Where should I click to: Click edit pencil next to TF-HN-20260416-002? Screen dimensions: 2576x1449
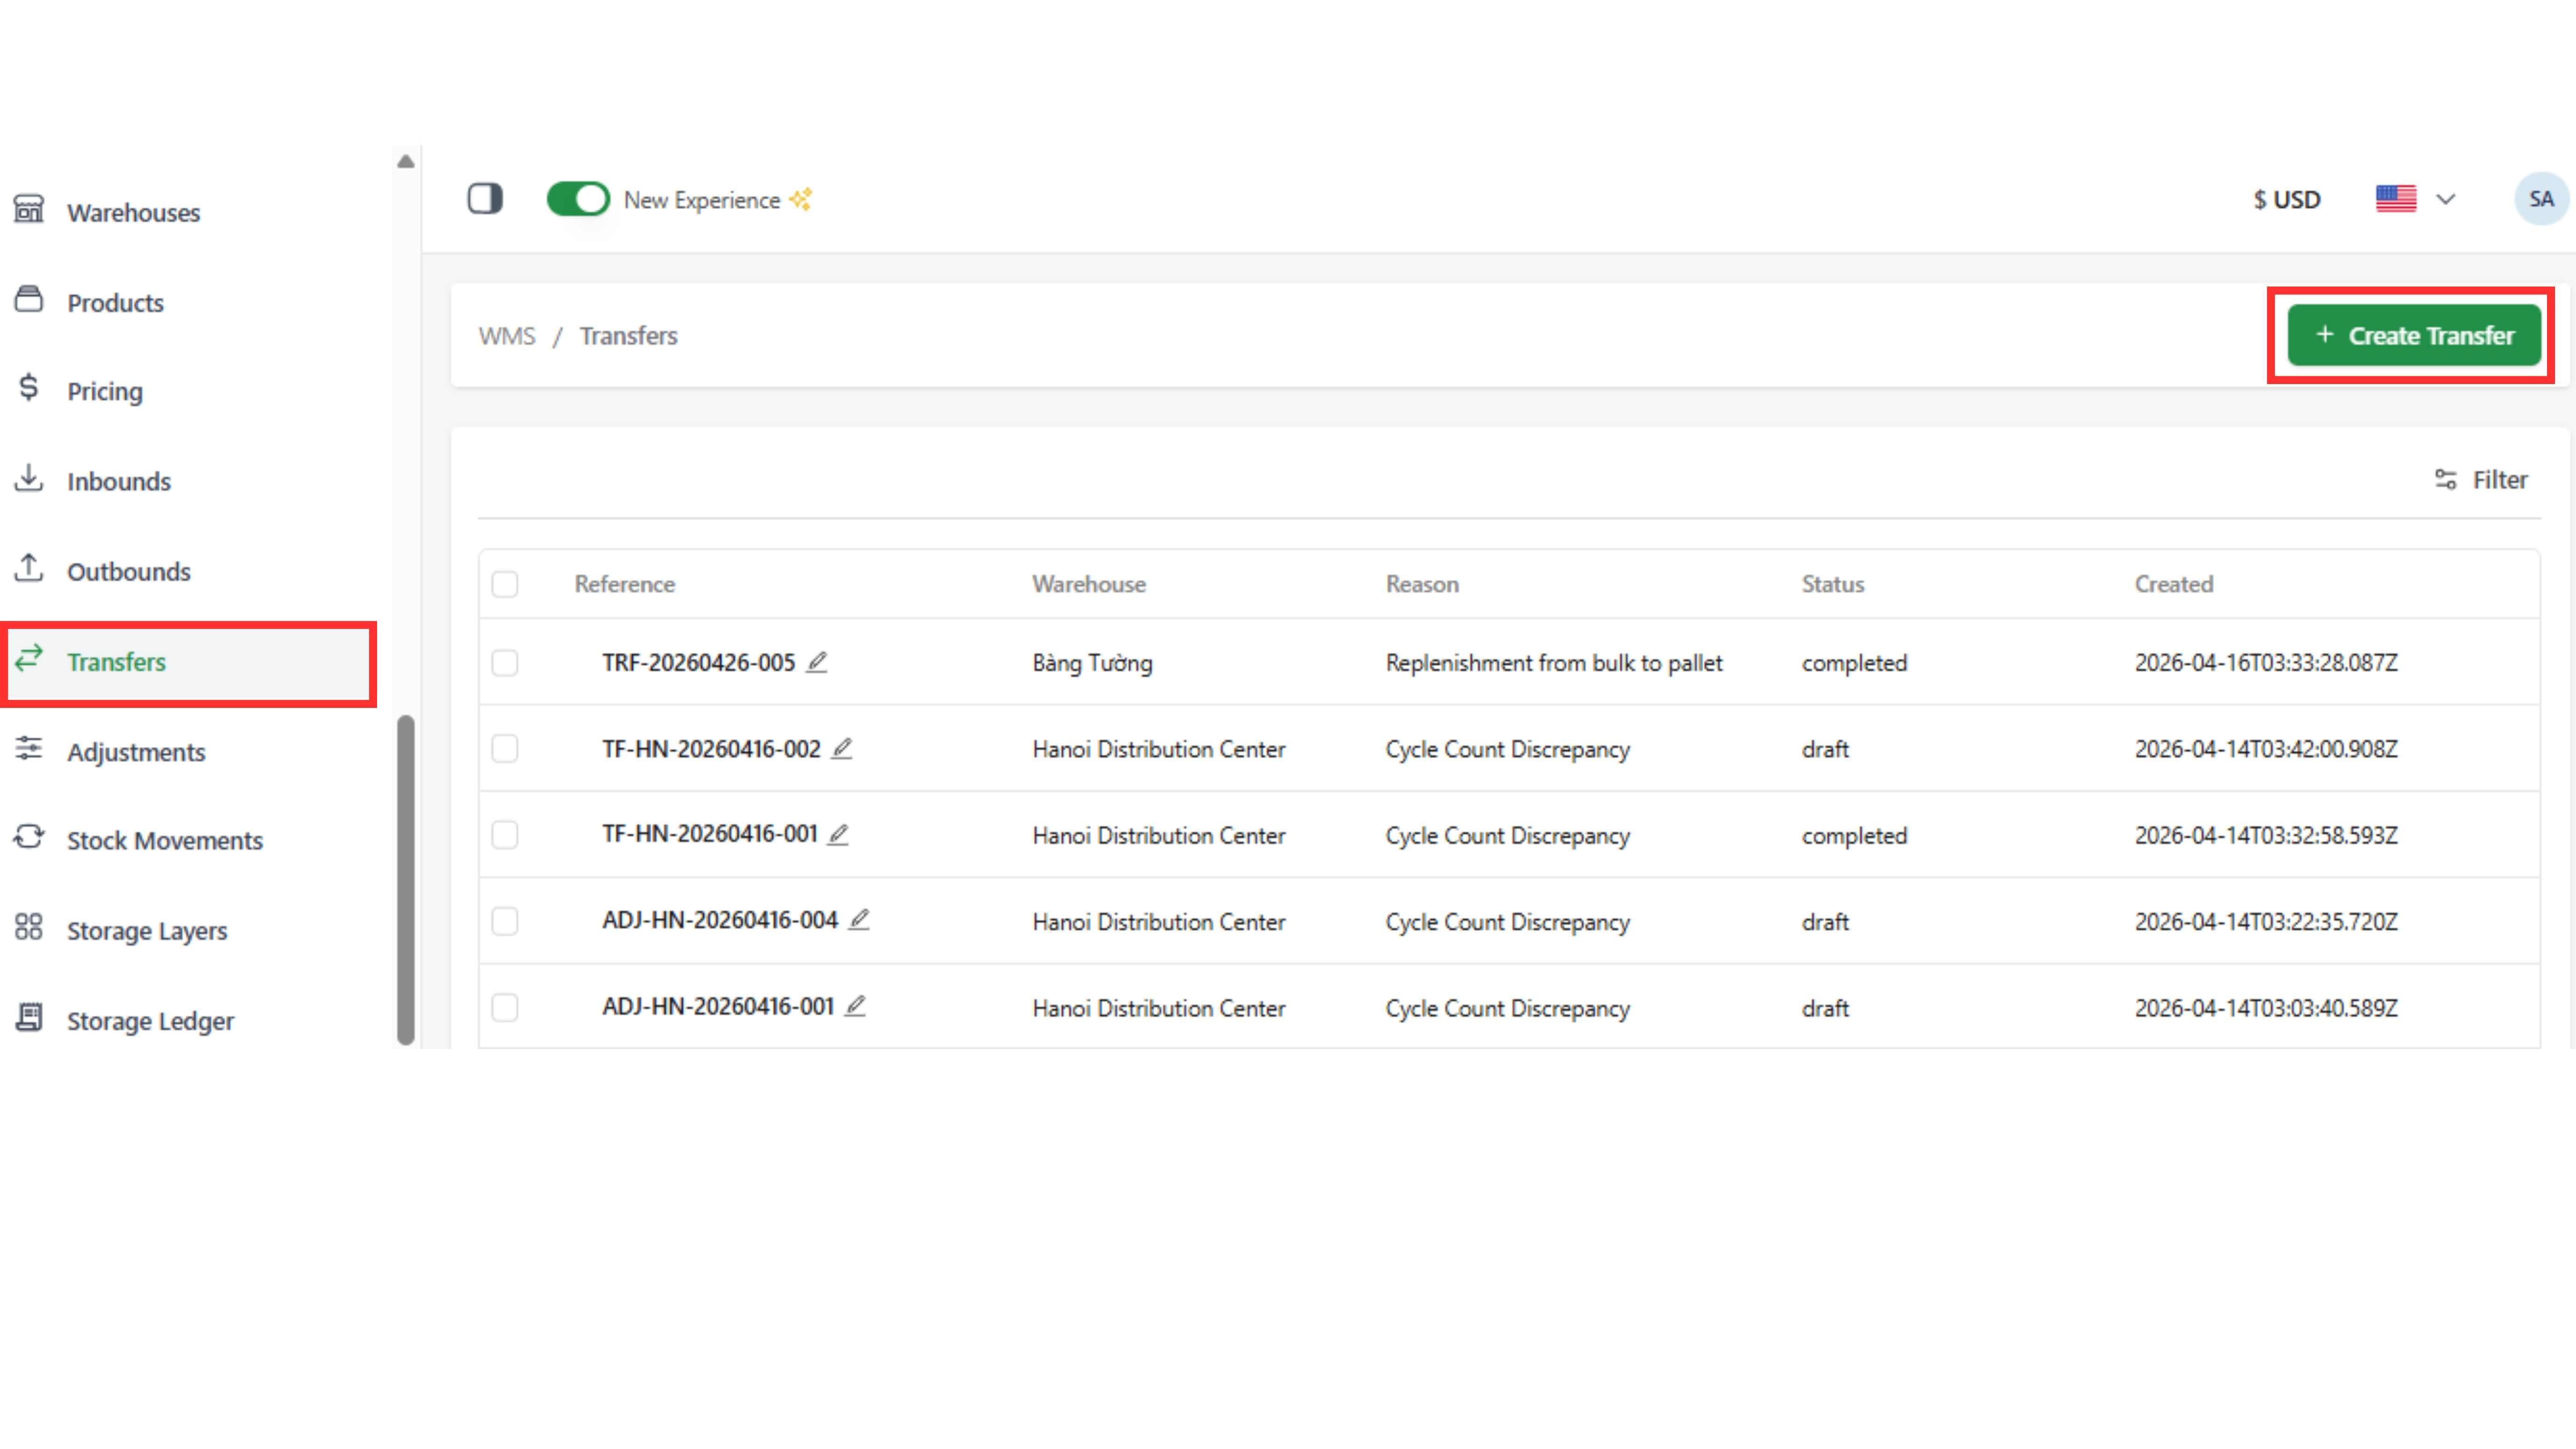tap(842, 748)
